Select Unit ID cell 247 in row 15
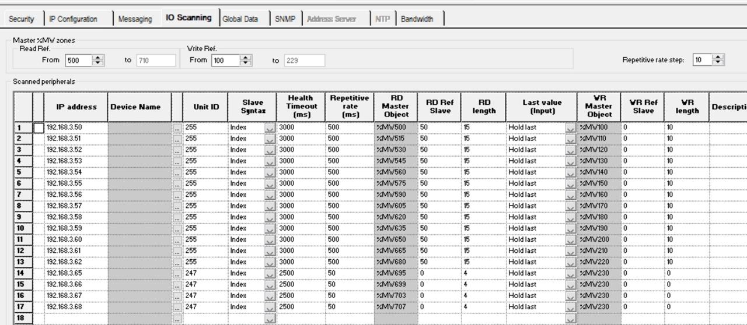 205,284
